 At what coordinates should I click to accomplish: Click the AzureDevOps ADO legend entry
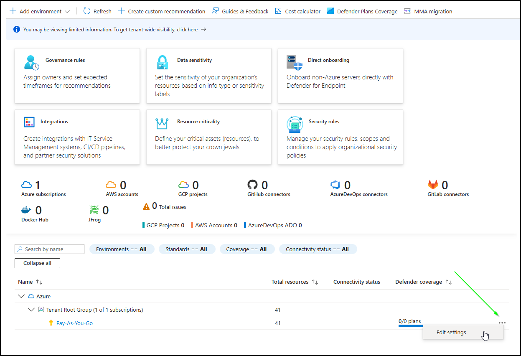[x=273, y=225]
